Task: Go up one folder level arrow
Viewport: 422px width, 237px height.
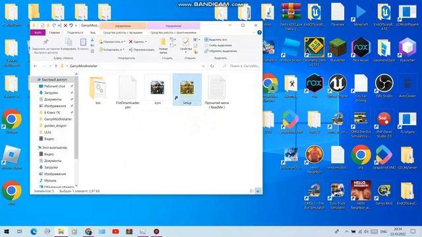Action: tap(56, 66)
